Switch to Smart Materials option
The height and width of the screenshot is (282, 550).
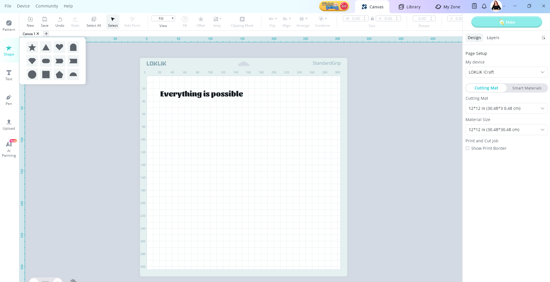pyautogui.click(x=527, y=88)
